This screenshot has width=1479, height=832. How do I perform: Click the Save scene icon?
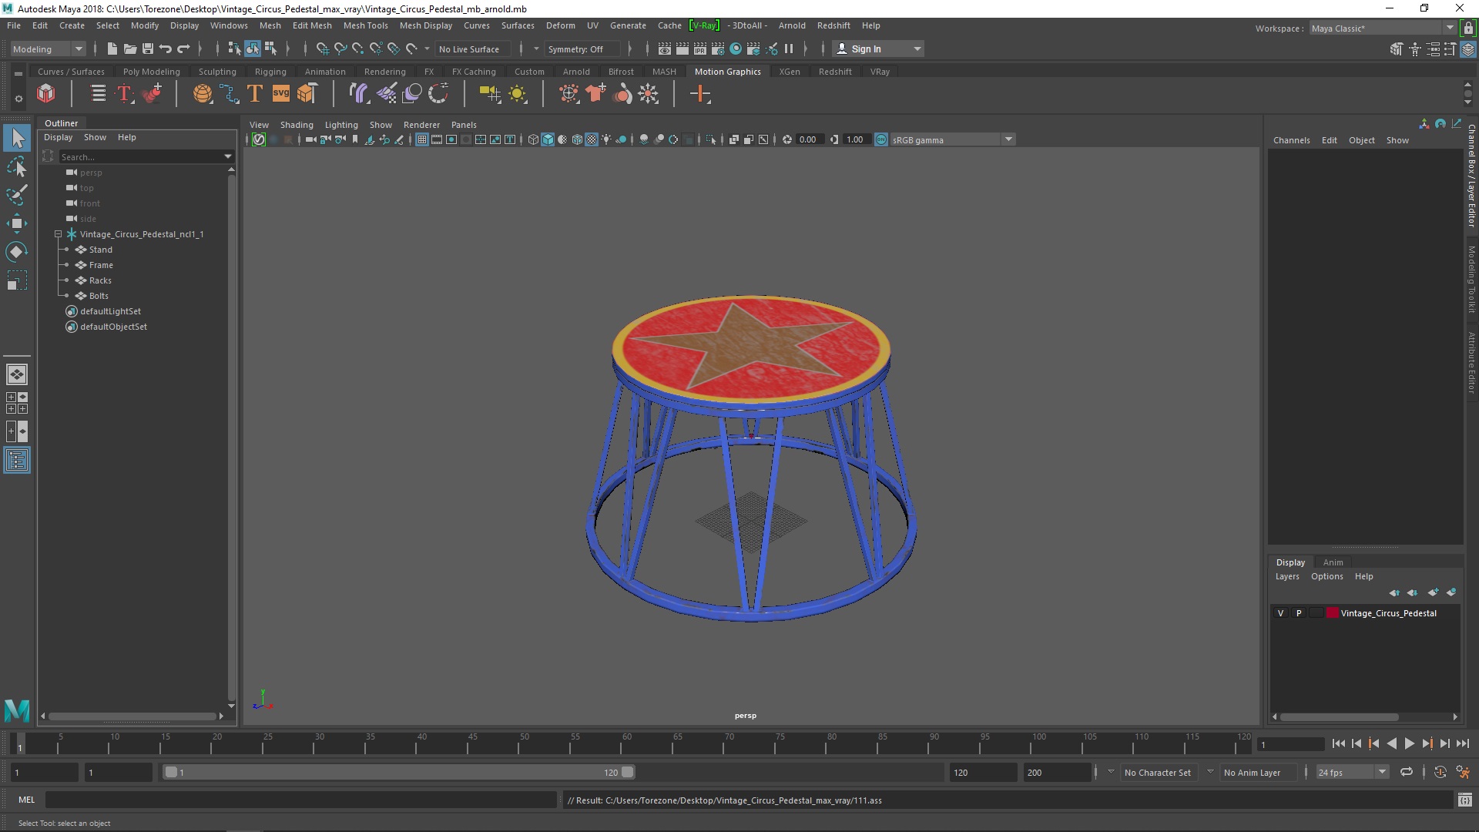148,49
